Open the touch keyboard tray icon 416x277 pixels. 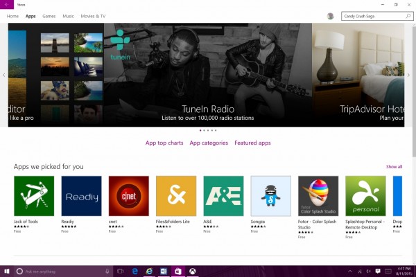[388, 271]
